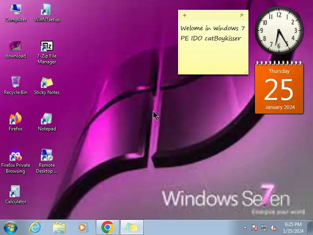313x235 pixels.
Task: Open the Action Center flag icon
Action: 255,228
